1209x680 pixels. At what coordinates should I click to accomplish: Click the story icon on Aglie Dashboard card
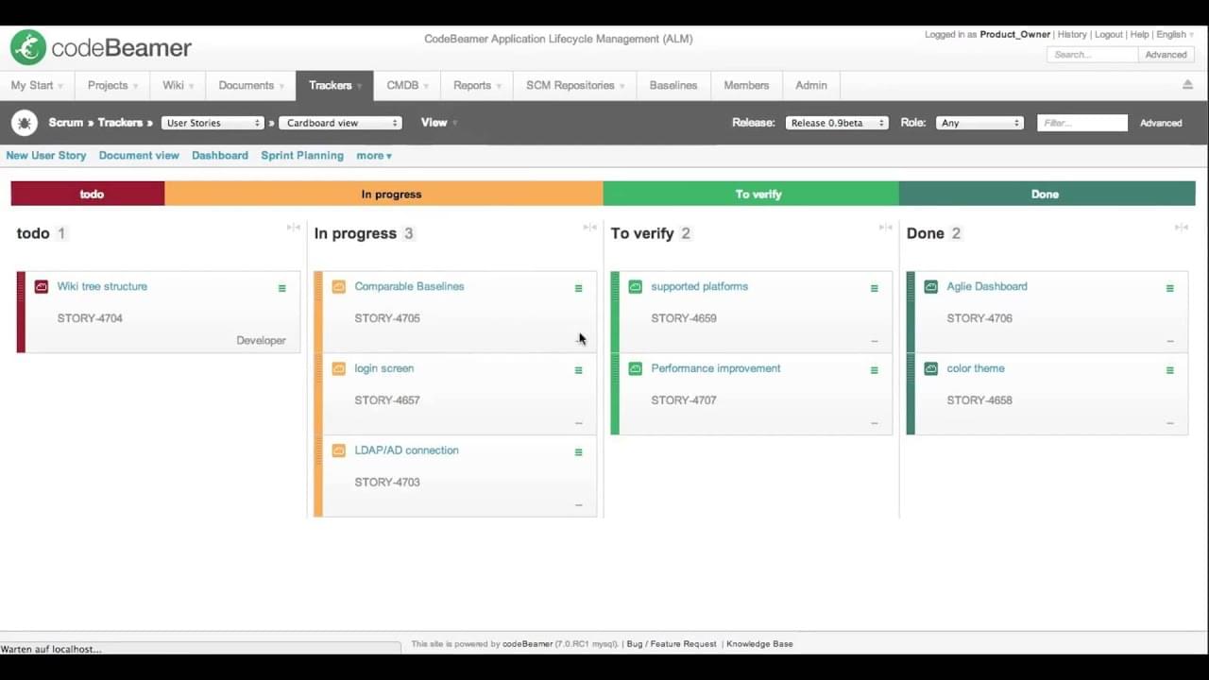coord(931,287)
